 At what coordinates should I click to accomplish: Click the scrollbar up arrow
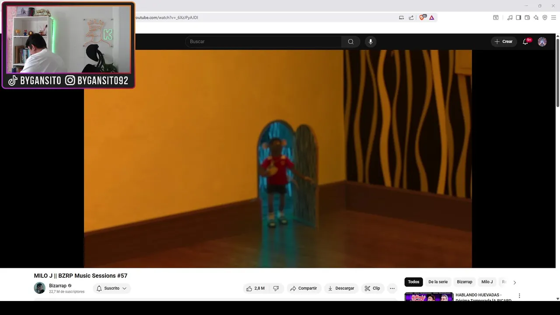[558, 36]
